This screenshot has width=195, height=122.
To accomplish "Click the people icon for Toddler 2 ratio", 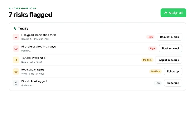I will point(16,60).
